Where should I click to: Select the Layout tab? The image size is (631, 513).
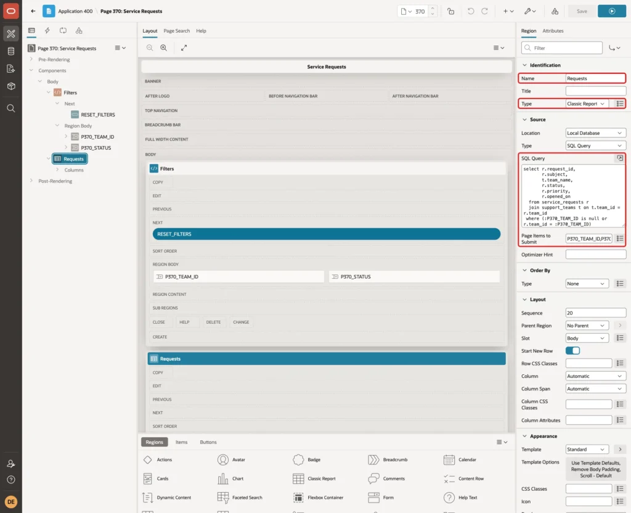[150, 31]
